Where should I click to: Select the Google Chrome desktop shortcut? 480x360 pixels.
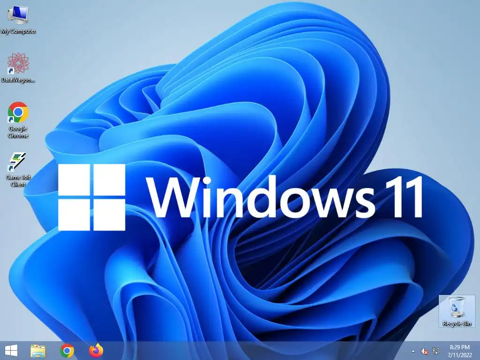click(x=18, y=120)
